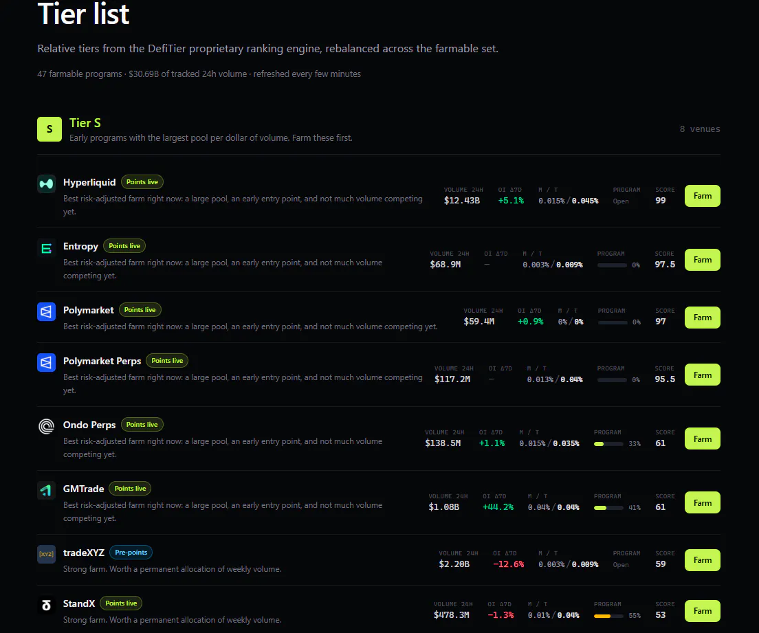Click Entropy score 97.5
Image resolution: width=759 pixels, height=633 pixels.
pyautogui.click(x=665, y=264)
